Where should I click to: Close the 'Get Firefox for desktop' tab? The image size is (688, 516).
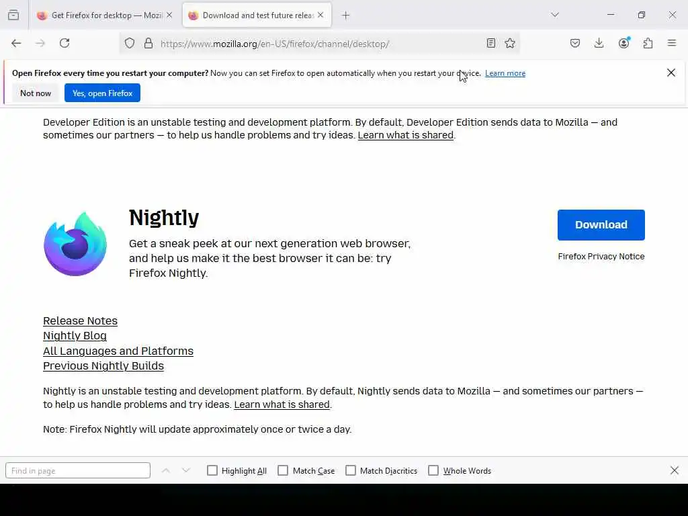point(169,15)
